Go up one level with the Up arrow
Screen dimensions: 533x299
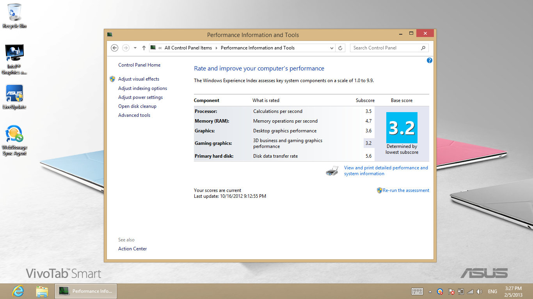(x=144, y=48)
